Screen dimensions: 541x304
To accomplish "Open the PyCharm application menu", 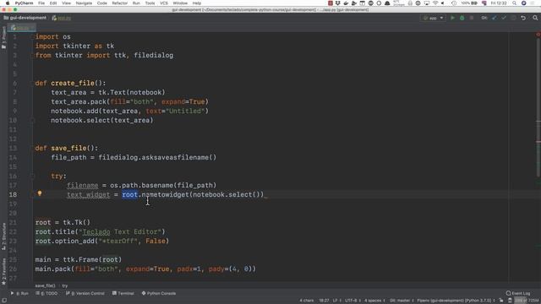I will click(x=24, y=3).
